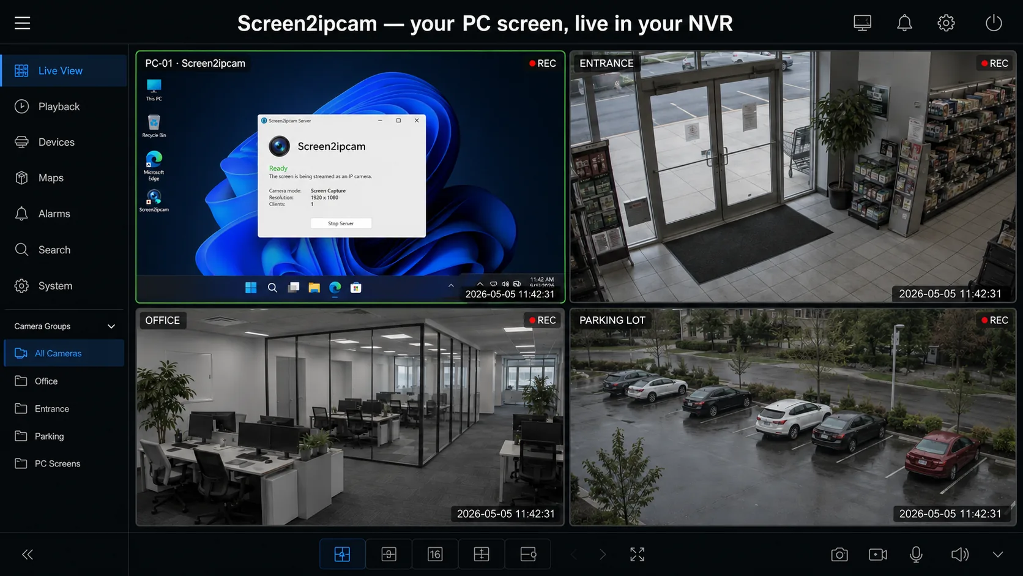The width and height of the screenshot is (1023, 576).
Task: Take a snapshot with camera icon
Action: [839, 555]
